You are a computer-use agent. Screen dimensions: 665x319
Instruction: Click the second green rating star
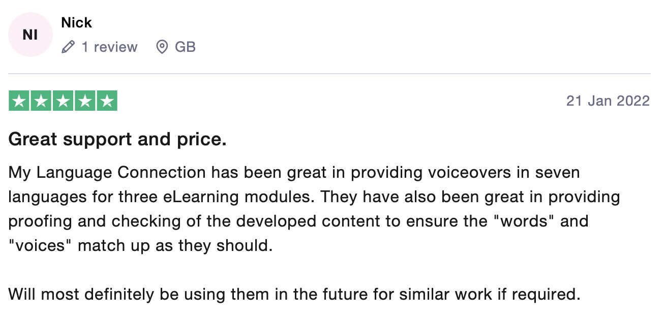(41, 101)
